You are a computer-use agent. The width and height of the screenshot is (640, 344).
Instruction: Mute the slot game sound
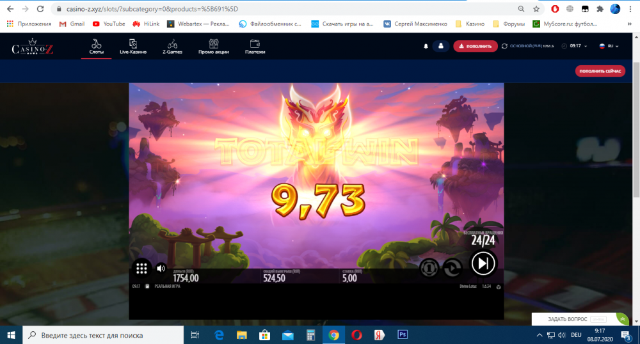pos(161,268)
